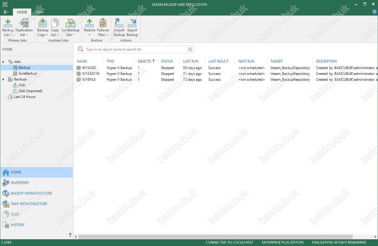Select Disk under Backups

tap(22, 85)
